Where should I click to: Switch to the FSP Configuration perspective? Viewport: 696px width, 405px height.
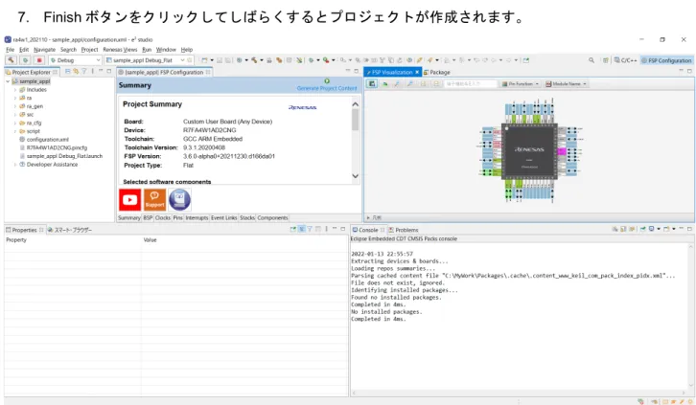tap(666, 60)
